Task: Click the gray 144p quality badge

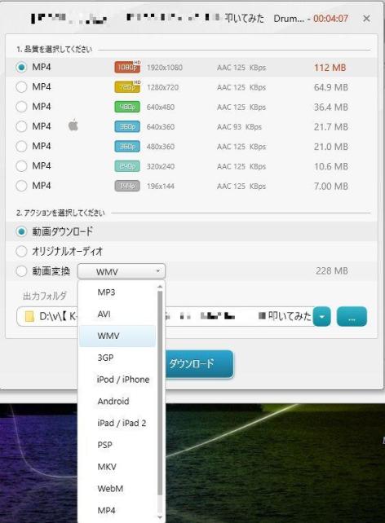Action: (x=127, y=186)
